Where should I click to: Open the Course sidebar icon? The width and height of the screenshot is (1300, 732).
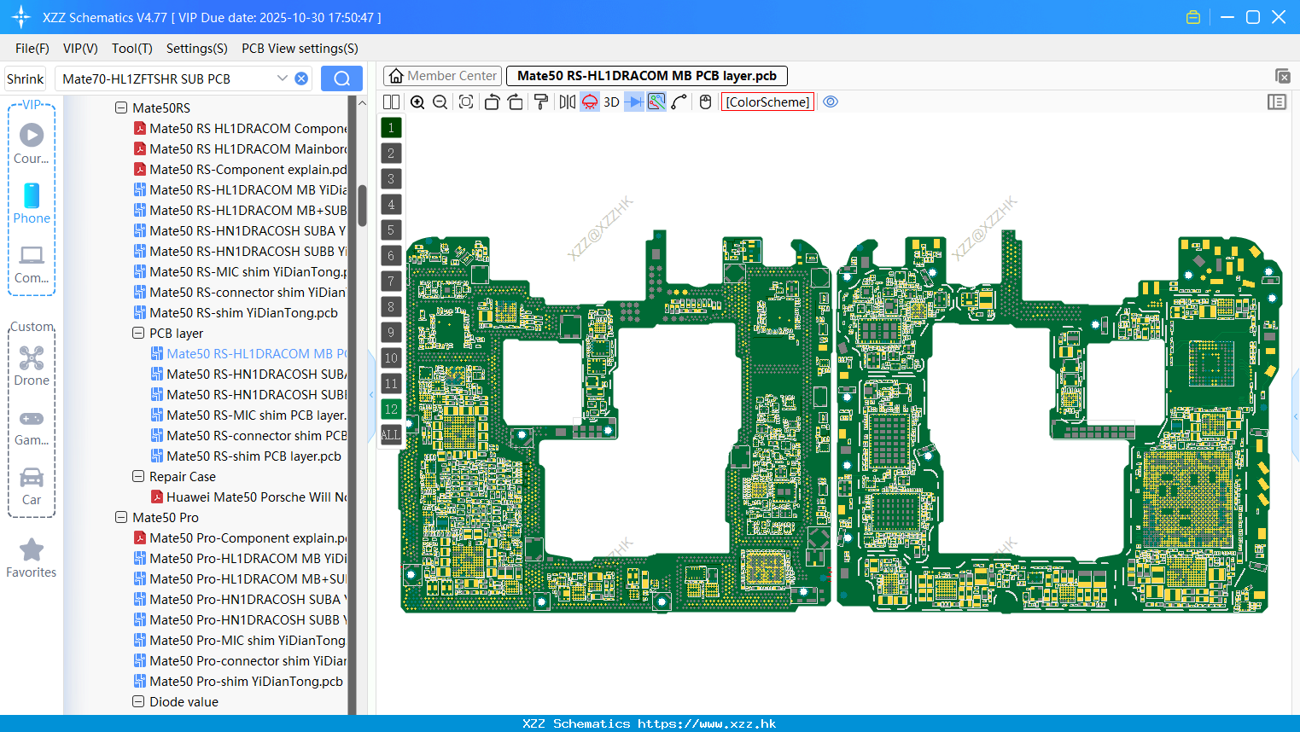click(x=32, y=143)
